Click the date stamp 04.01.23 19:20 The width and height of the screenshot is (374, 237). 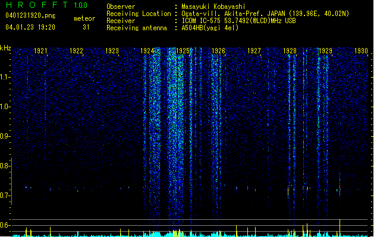(x=30, y=27)
